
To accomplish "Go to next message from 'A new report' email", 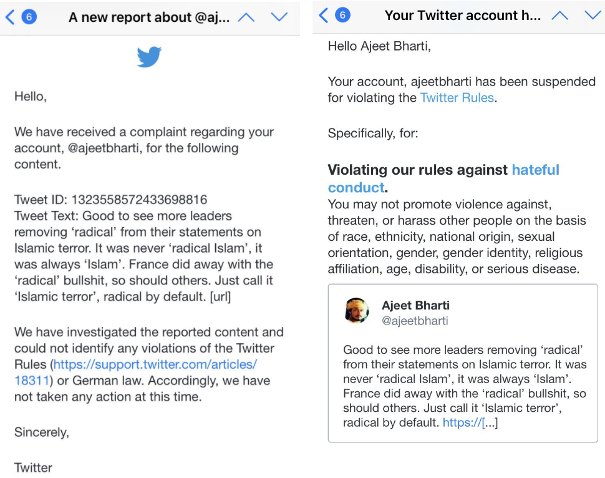I will click(279, 17).
